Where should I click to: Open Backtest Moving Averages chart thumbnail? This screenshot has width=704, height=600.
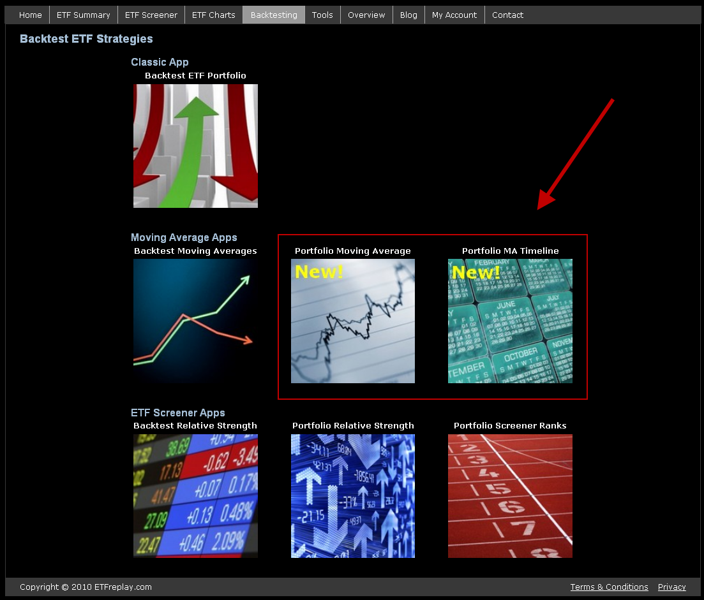coord(195,321)
